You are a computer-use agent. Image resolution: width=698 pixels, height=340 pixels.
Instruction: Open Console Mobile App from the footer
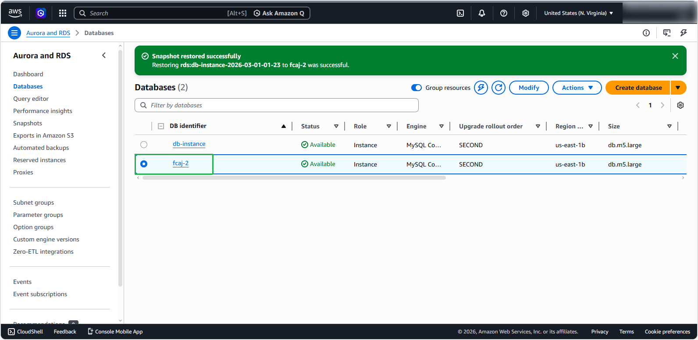pyautogui.click(x=115, y=332)
